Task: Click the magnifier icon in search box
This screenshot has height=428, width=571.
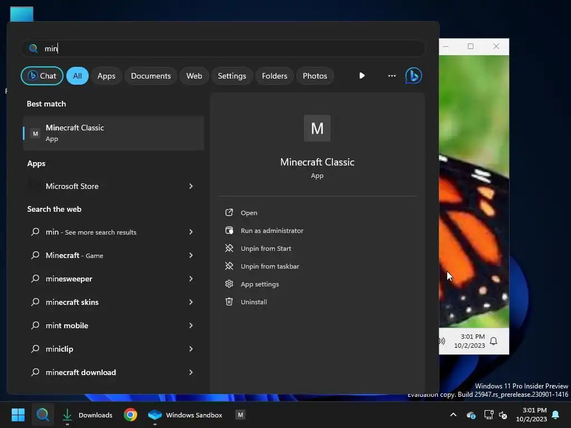Action: (x=33, y=48)
